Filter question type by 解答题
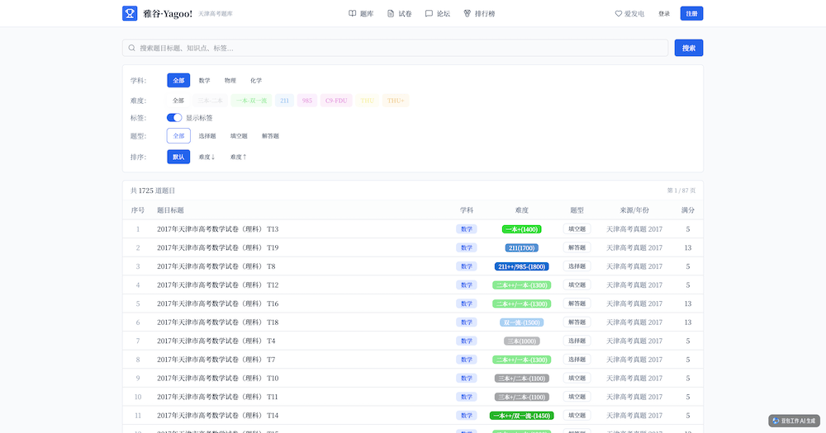This screenshot has height=433, width=826. click(270, 136)
